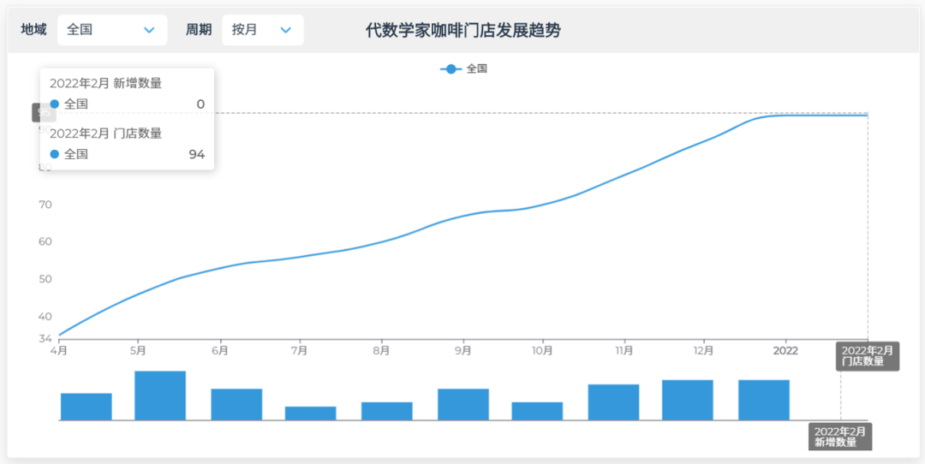The width and height of the screenshot is (925, 464).
Task: Open the 周期 dropdown showing 按月
Action: tap(262, 30)
